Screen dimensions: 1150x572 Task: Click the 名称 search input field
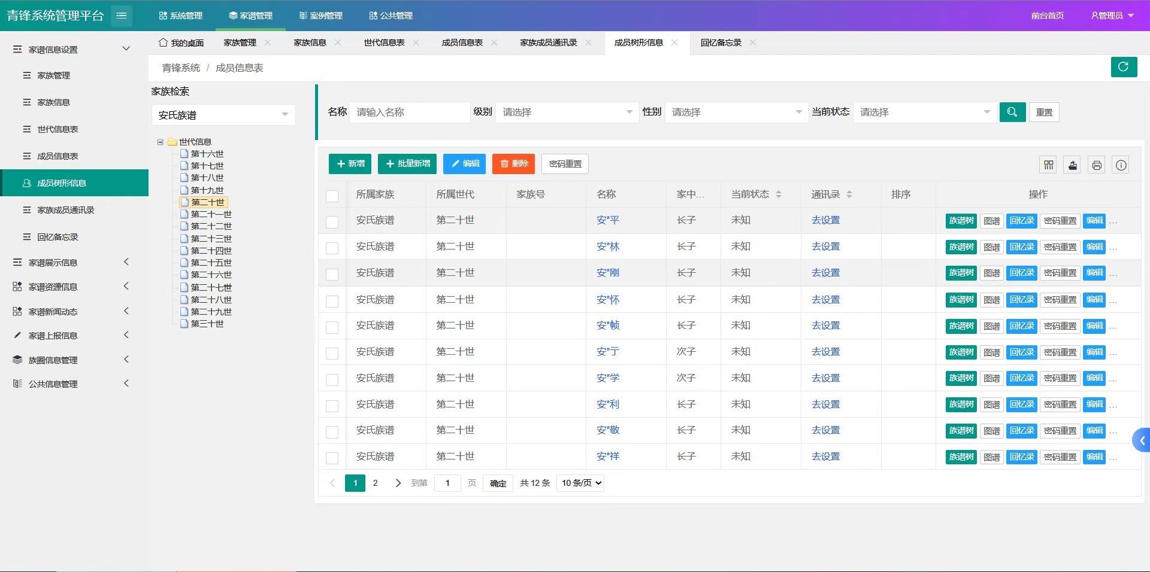tap(410, 112)
